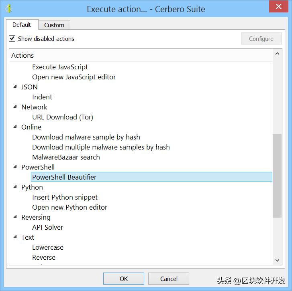Click the scrollbar down arrow
Screen dimensions: 292x291
tap(277, 260)
